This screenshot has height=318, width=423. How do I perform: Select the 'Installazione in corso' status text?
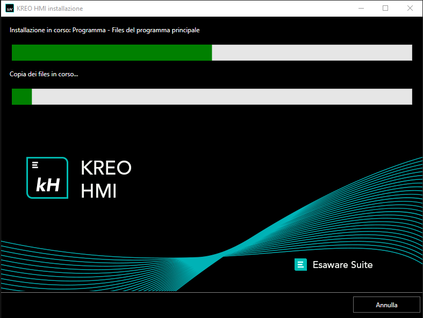pos(104,31)
